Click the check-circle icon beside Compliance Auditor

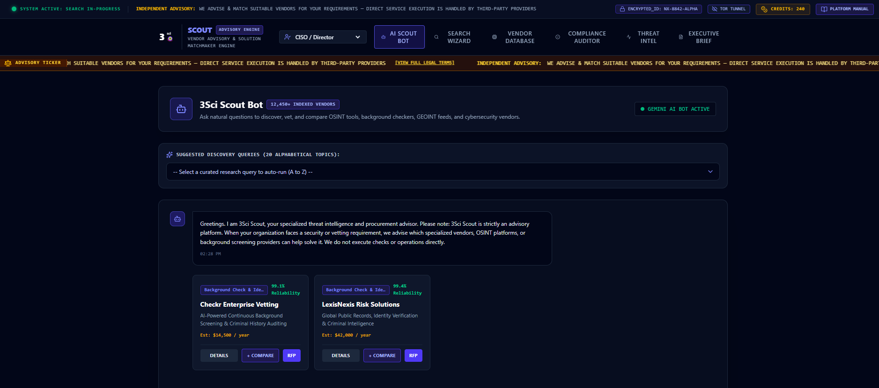(x=558, y=37)
